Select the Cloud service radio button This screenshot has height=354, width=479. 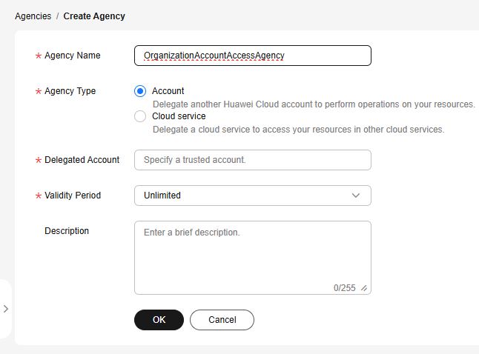(140, 116)
